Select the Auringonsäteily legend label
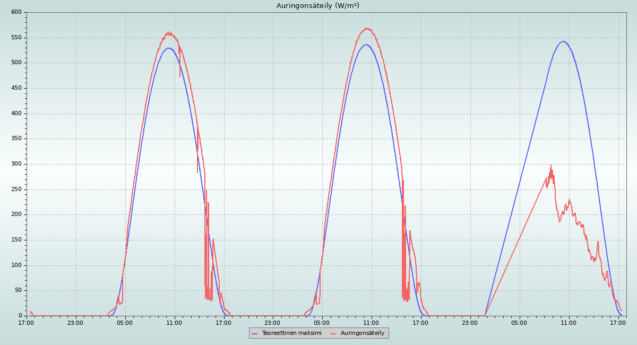The image size is (637, 345). (x=363, y=333)
